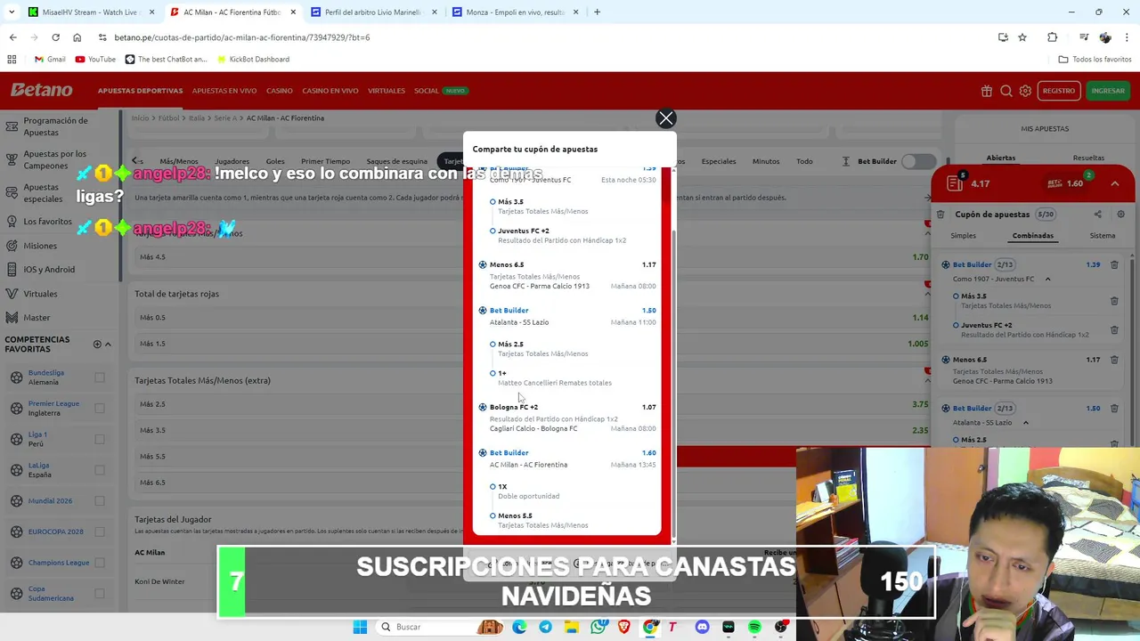Select odds 2.35 for Más 3.5

(920, 430)
